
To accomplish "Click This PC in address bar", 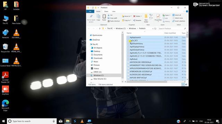I will (x=110, y=28).
